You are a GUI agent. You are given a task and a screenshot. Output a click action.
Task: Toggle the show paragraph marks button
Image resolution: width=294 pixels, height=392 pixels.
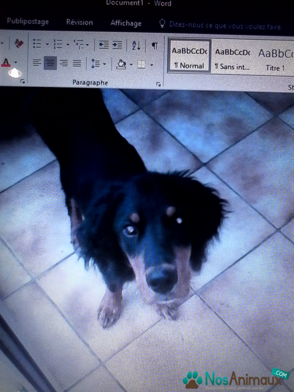(x=155, y=46)
